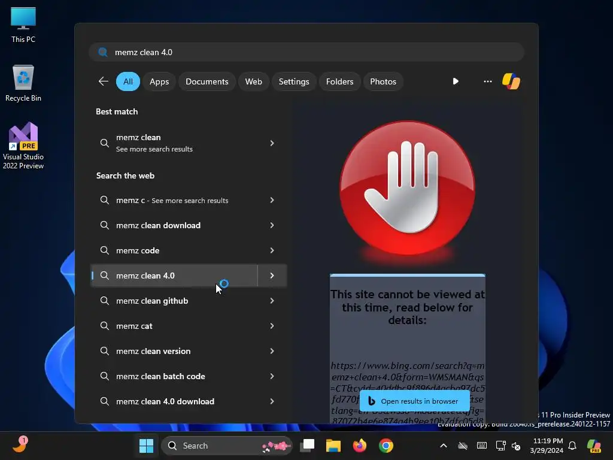Expand chevron beside memz clean github
This screenshot has width=613, height=460.
pos(272,301)
